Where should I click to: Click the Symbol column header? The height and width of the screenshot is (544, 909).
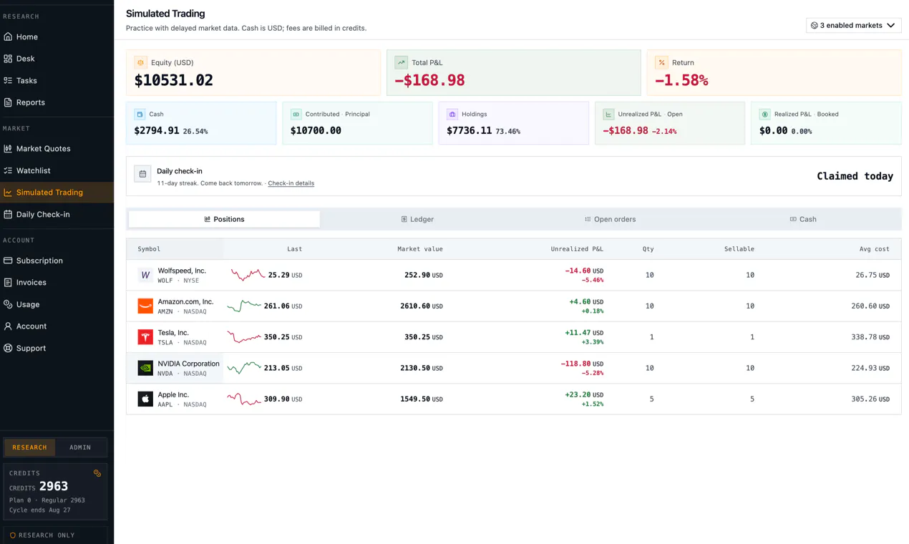pyautogui.click(x=149, y=249)
